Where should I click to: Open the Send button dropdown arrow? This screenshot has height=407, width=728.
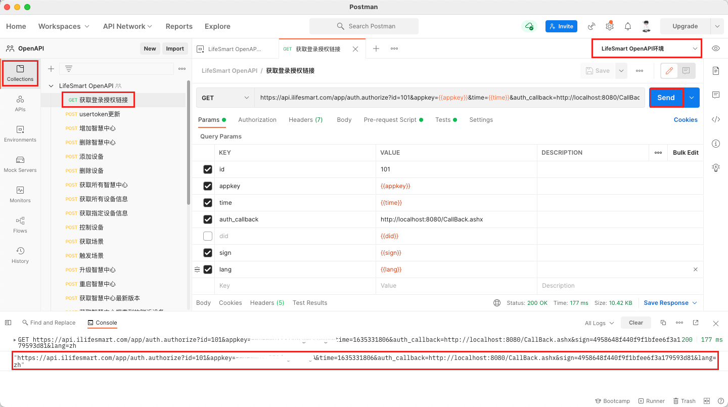pos(692,98)
